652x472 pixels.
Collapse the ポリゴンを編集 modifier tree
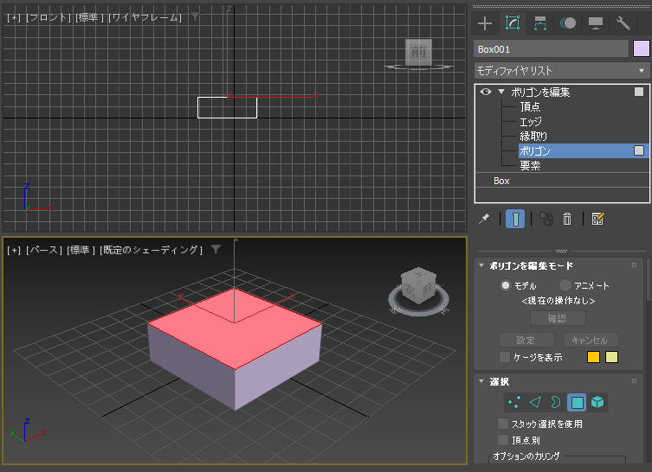[x=501, y=92]
